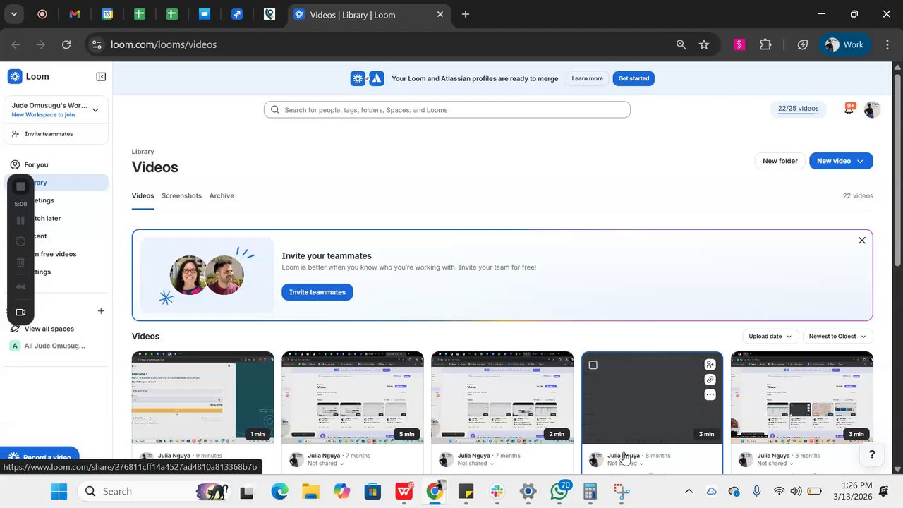Click the rewind icon in recorder overlay
This screenshot has height=508, width=903.
pyautogui.click(x=20, y=286)
